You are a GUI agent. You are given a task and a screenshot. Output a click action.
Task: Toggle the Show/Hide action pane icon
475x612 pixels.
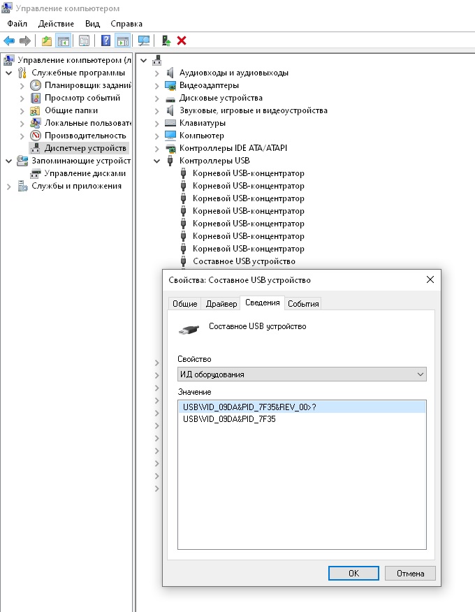click(x=122, y=41)
